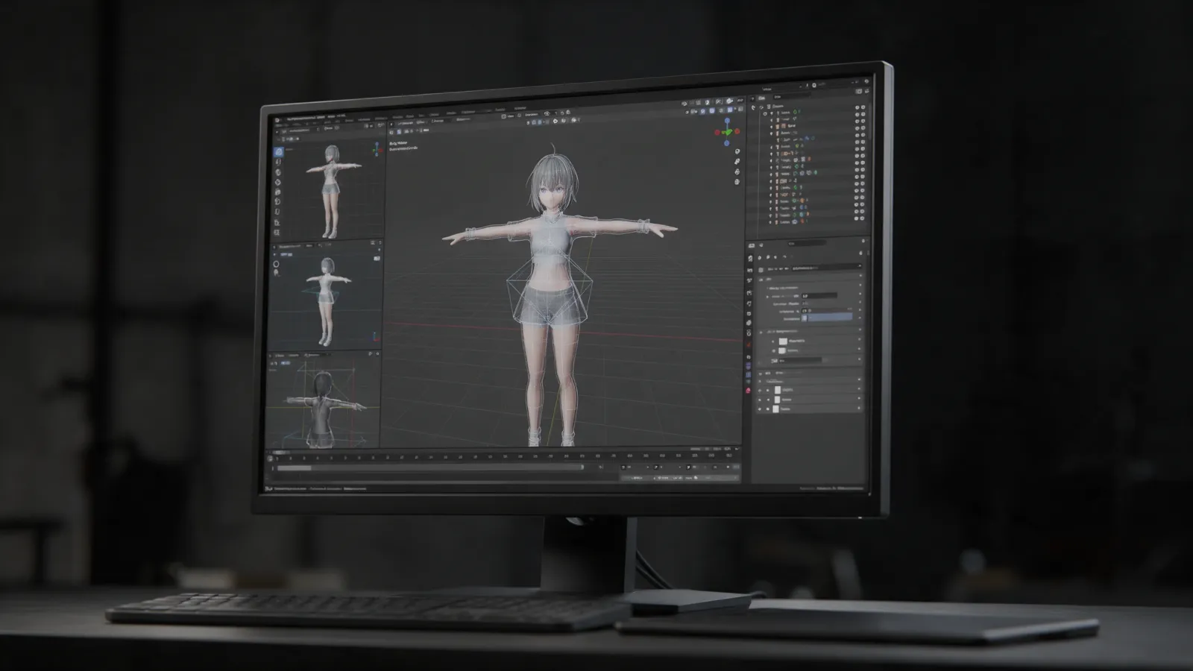Toggle eye visibility of top-level outliner collection
The image size is (1193, 671).
click(x=857, y=107)
